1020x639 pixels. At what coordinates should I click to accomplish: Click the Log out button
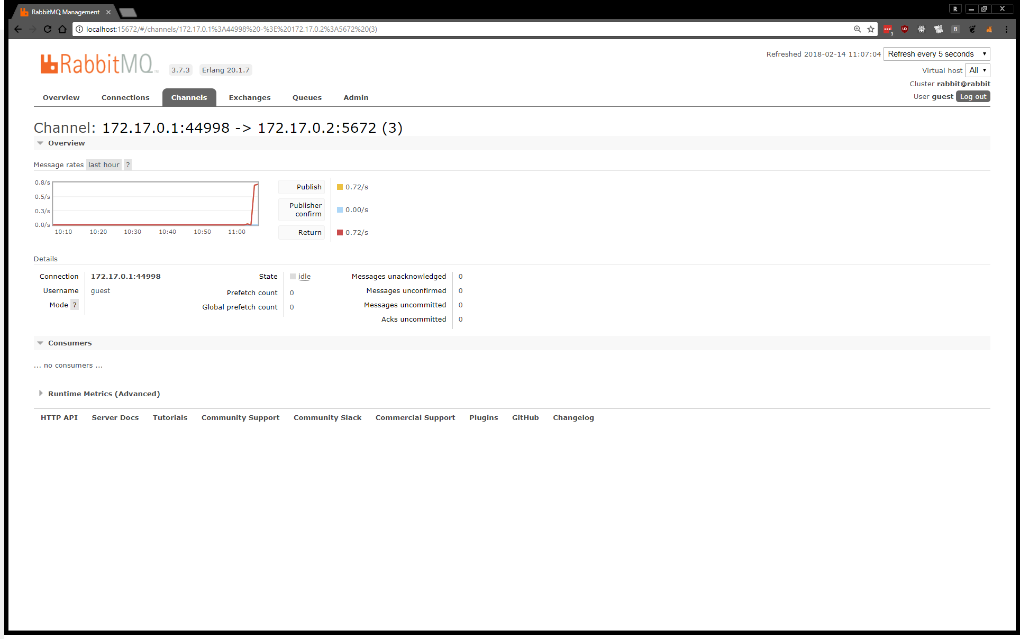click(x=973, y=96)
